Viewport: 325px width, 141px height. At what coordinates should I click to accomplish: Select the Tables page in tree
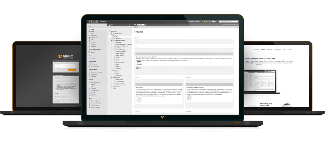117,57
